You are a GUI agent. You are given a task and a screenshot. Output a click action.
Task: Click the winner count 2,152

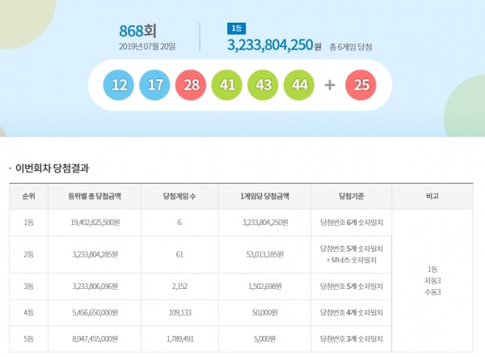coord(179,287)
